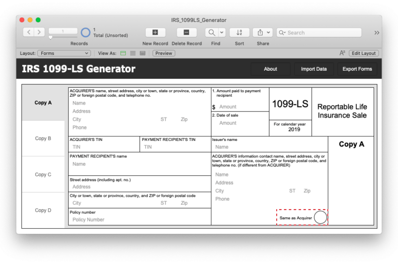
Task: Click the formatting bar Aa icon
Action: click(342, 53)
